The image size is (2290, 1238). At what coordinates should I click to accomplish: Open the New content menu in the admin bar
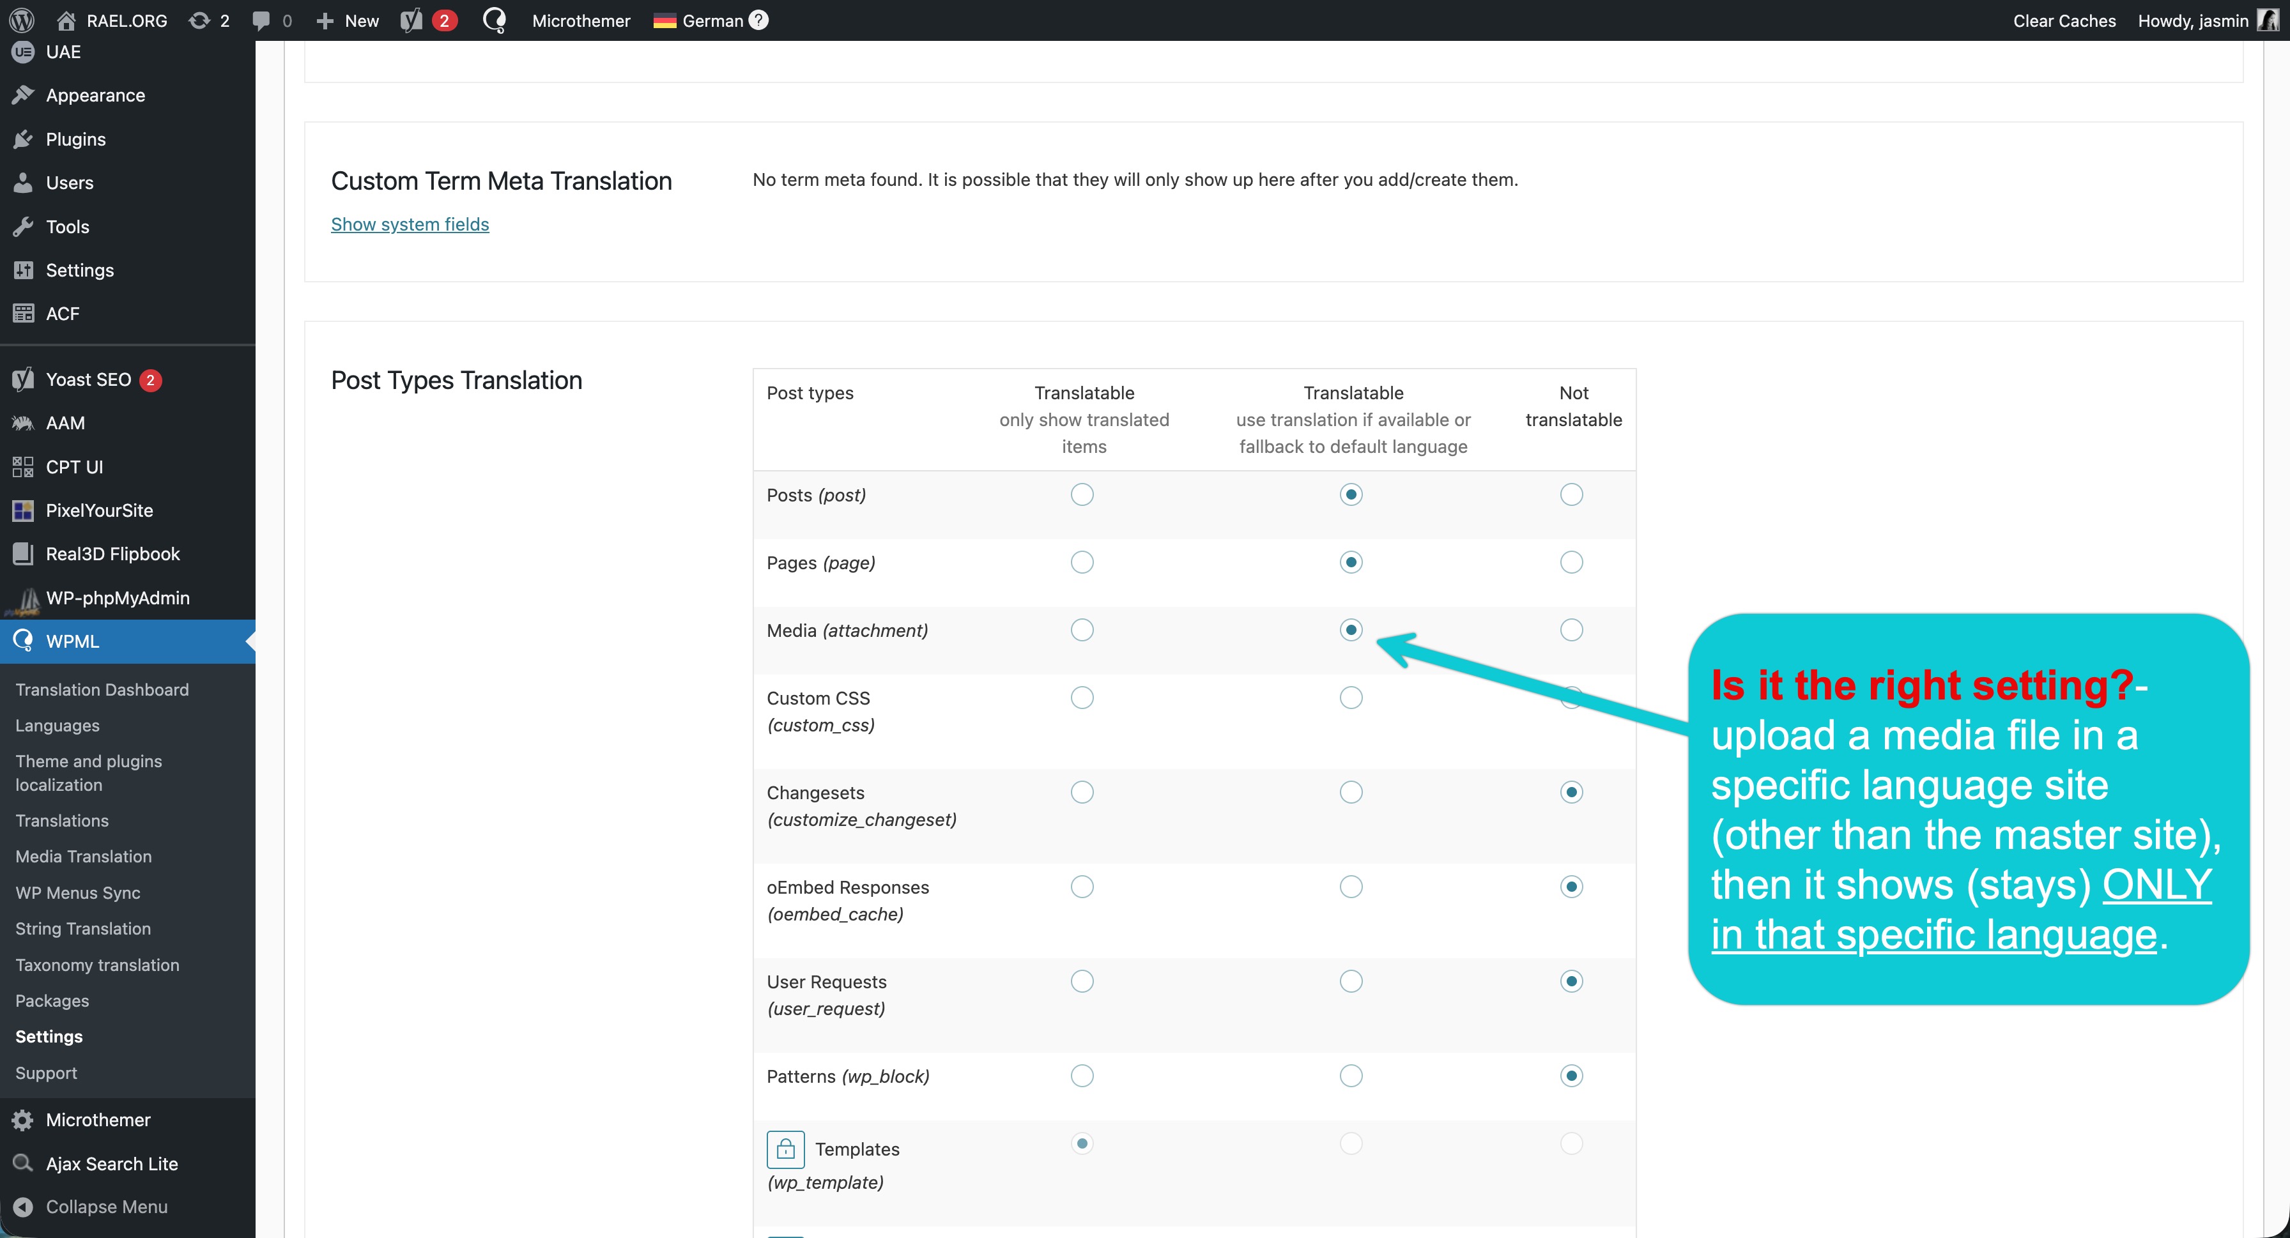tap(348, 20)
